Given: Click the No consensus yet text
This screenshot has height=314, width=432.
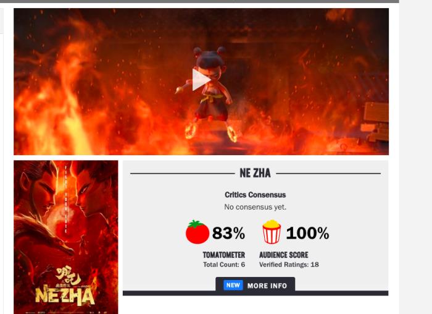Looking at the screenshot, I should pos(255,207).
